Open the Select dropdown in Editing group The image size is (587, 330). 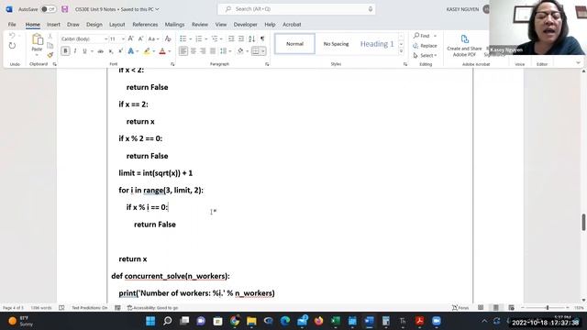(x=425, y=55)
